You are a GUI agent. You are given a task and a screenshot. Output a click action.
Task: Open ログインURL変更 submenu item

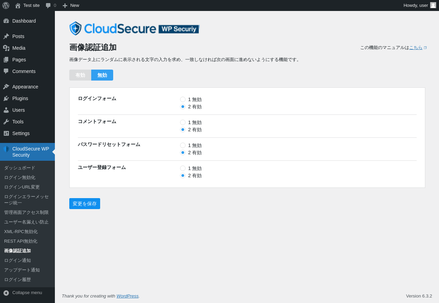coord(27,187)
